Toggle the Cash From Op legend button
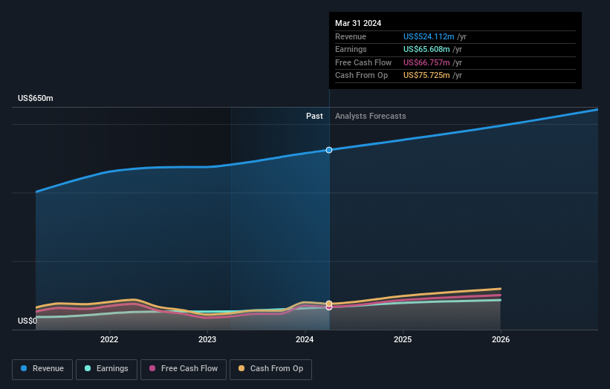 point(270,369)
